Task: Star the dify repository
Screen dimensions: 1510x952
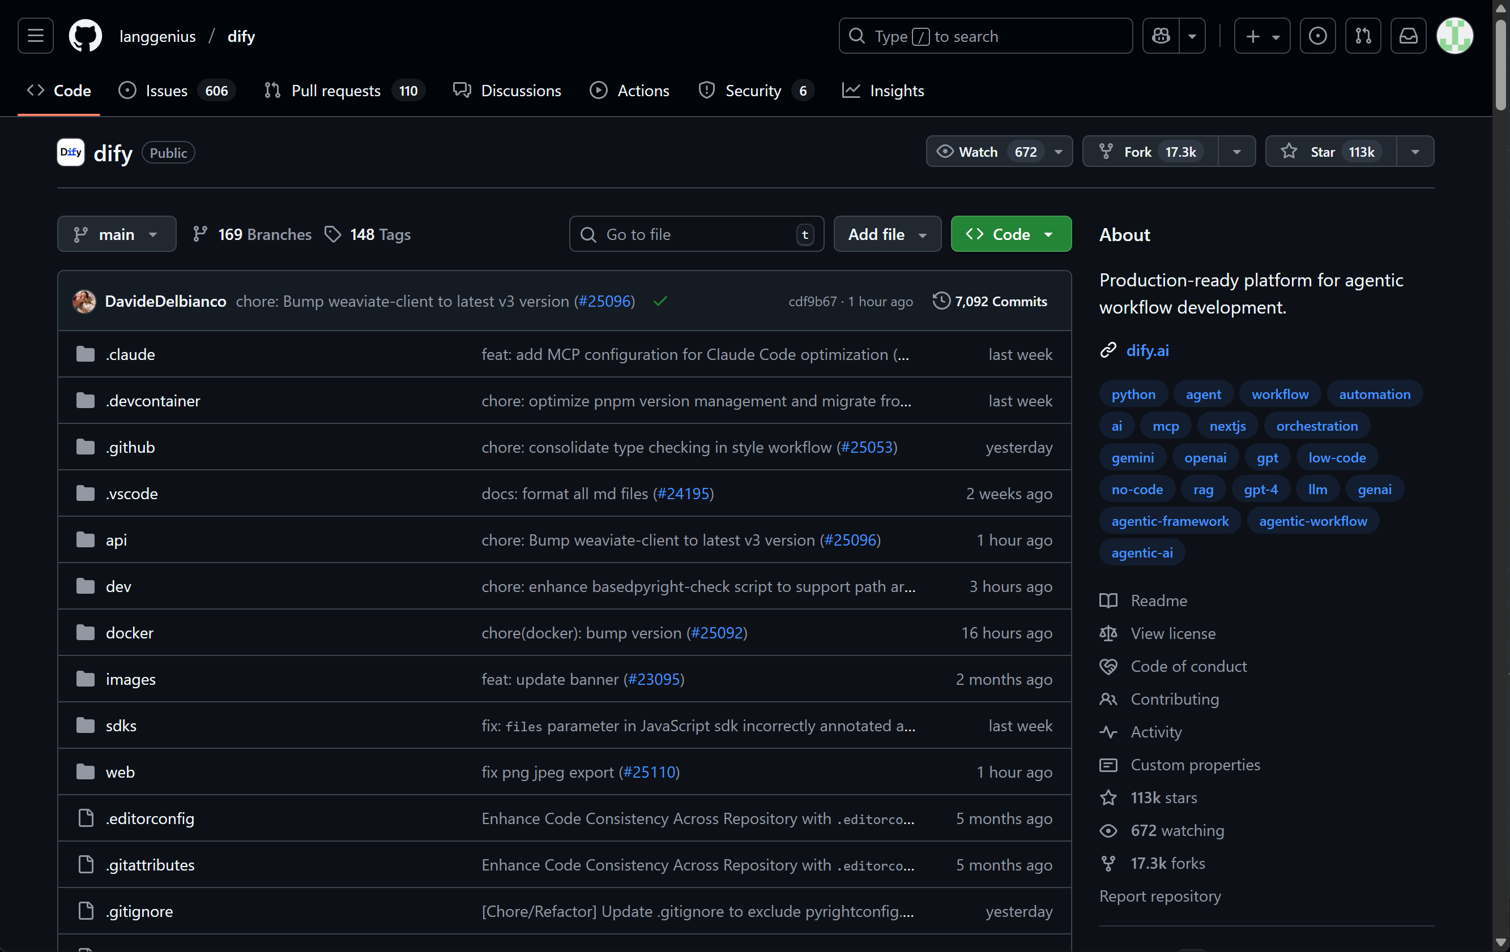Action: point(1331,152)
